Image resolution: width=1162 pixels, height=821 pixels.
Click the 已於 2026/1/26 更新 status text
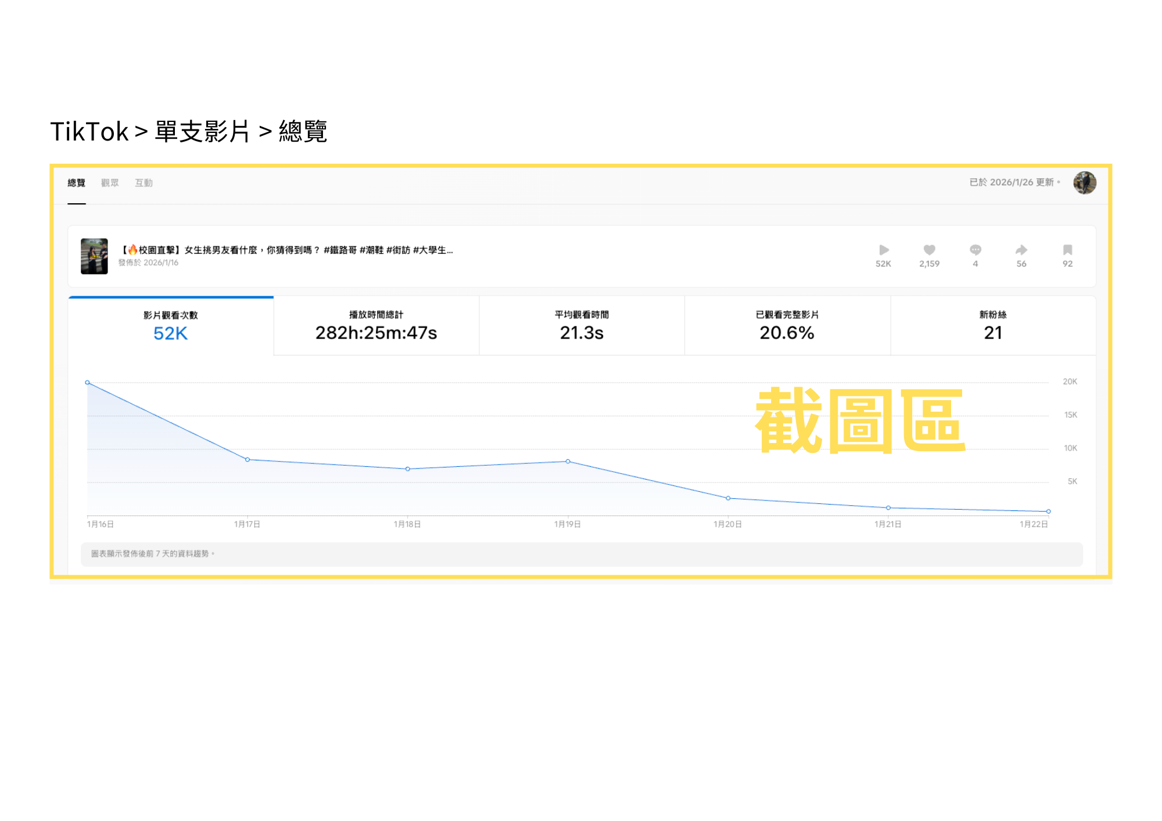click(1012, 182)
